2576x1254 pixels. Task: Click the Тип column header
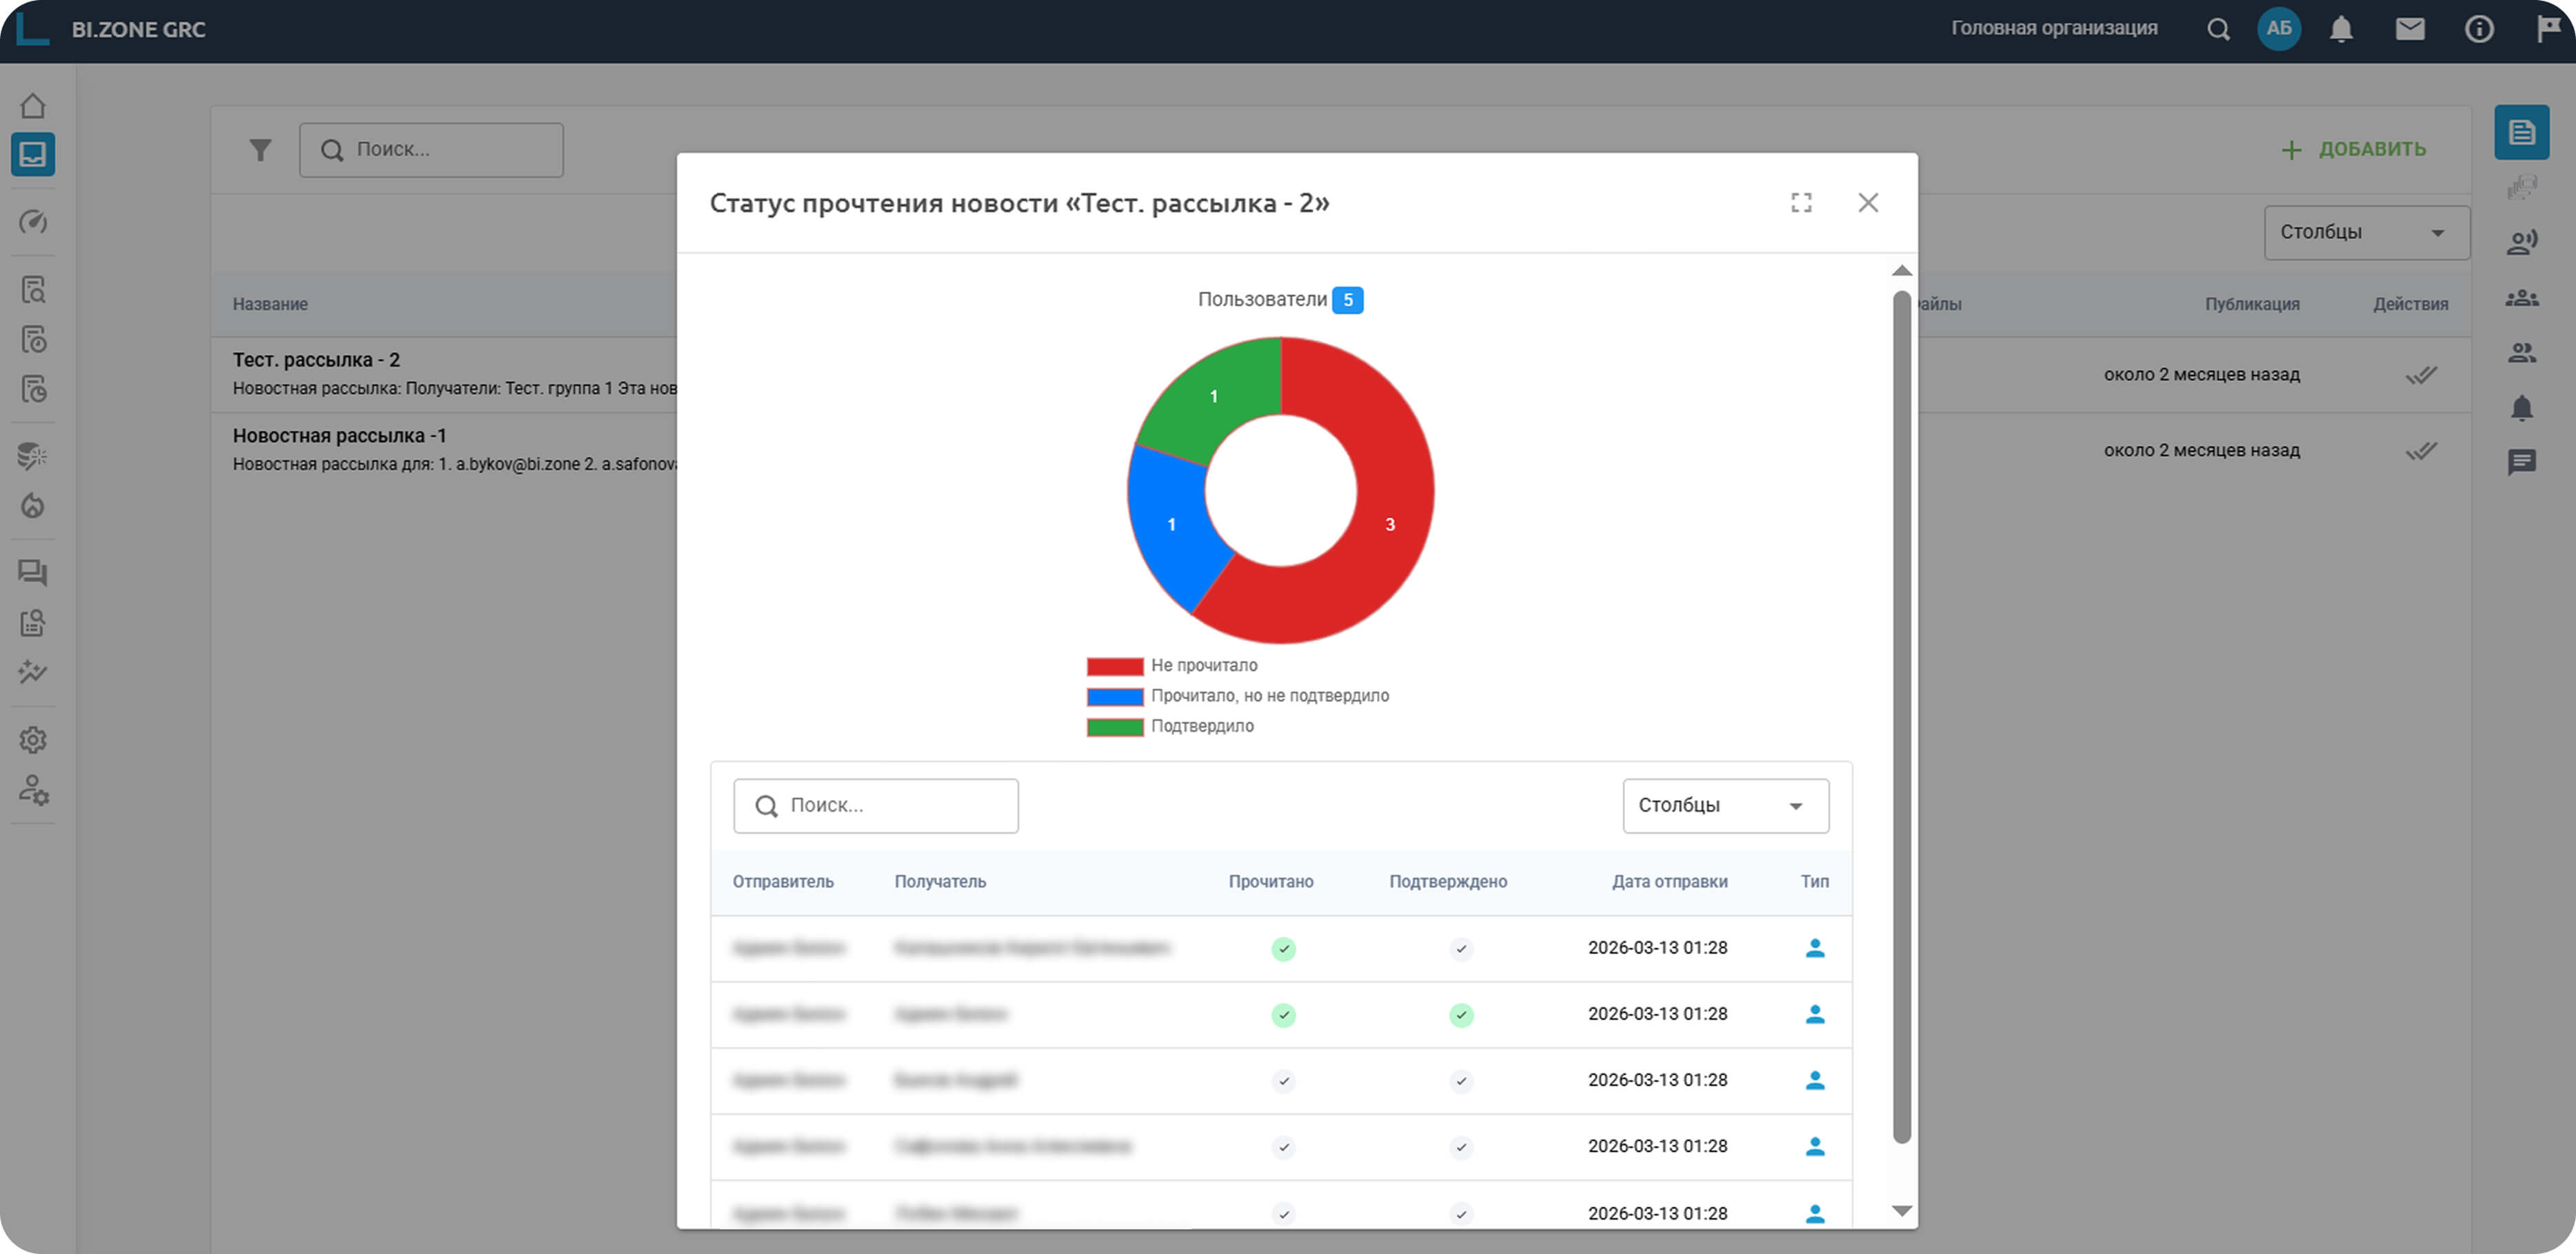tap(1814, 881)
